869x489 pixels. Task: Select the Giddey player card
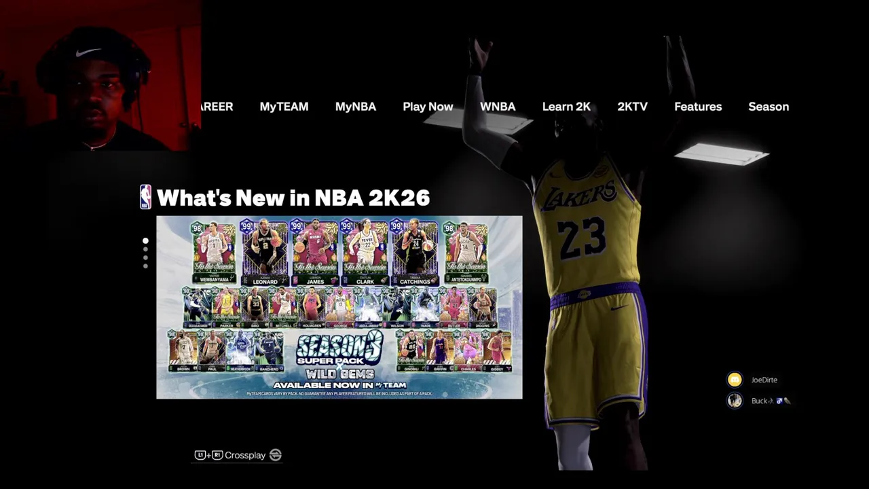pyautogui.click(x=497, y=351)
